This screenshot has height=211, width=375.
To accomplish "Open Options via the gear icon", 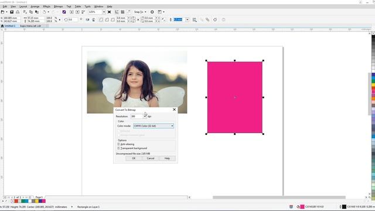I will [152, 12].
